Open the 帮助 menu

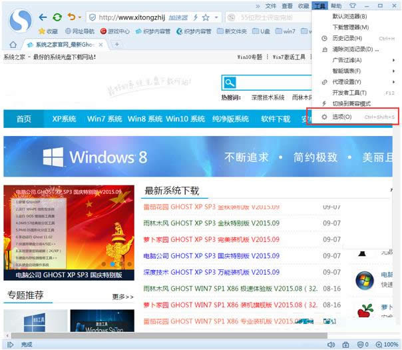tap(336, 6)
